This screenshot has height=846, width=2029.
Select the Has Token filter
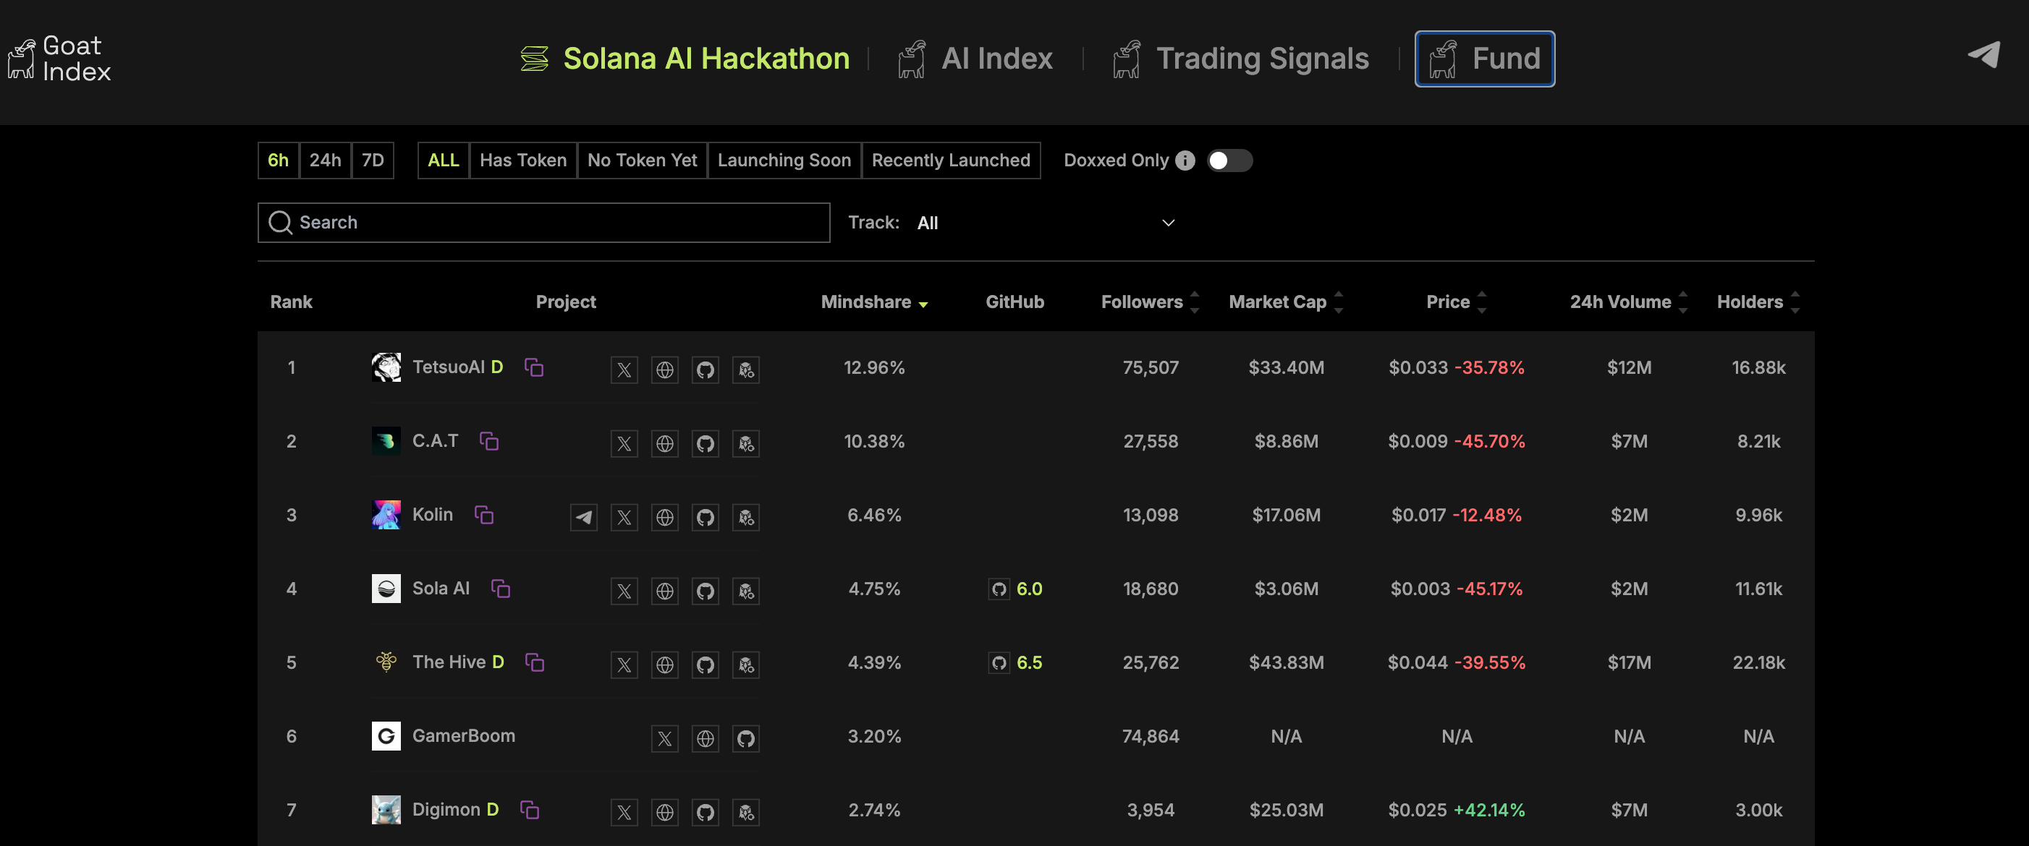click(x=522, y=160)
